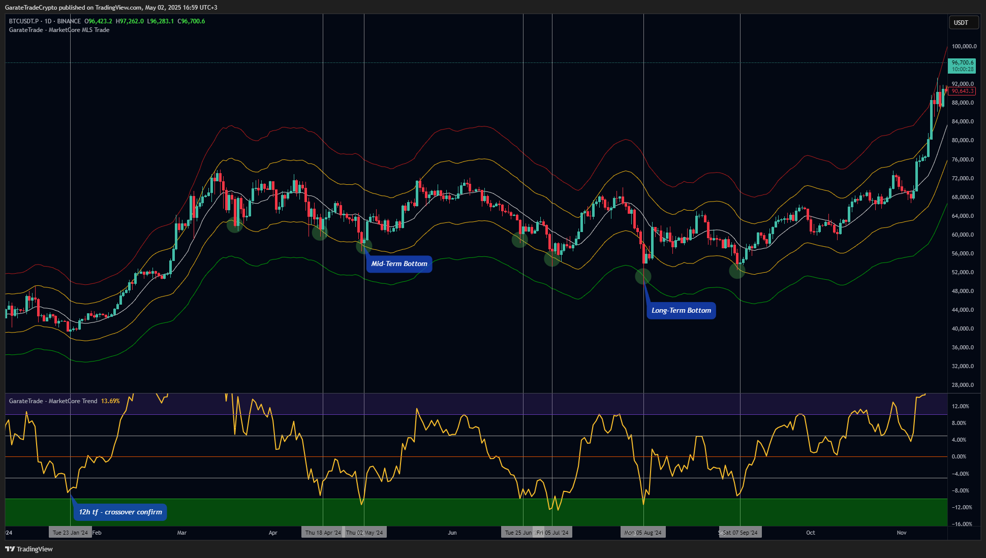Click the Thu 18 Apr '24 date marker
The height and width of the screenshot is (558, 986).
pyautogui.click(x=323, y=533)
